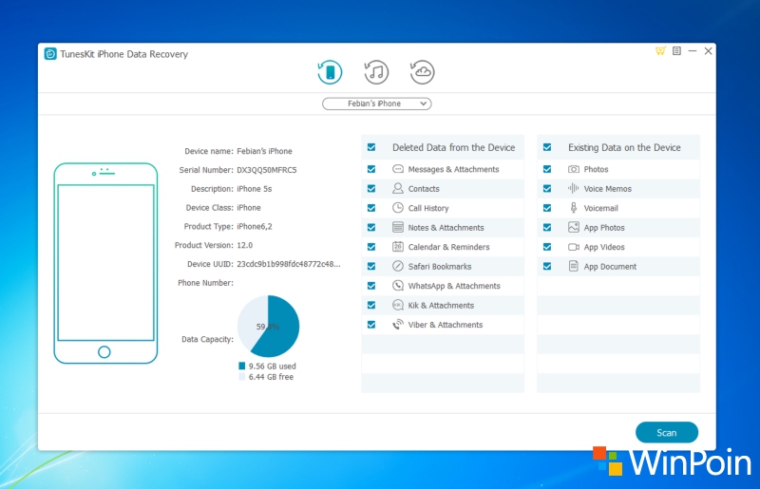Click the Kik & Attachments icon

click(398, 305)
